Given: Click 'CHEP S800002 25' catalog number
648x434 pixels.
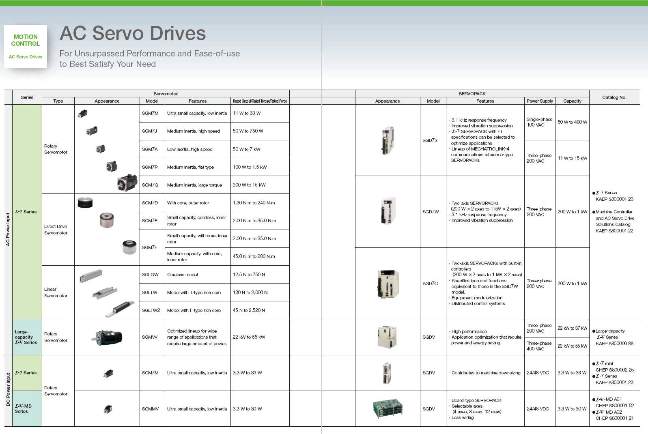Looking at the screenshot, I should [x=614, y=370].
